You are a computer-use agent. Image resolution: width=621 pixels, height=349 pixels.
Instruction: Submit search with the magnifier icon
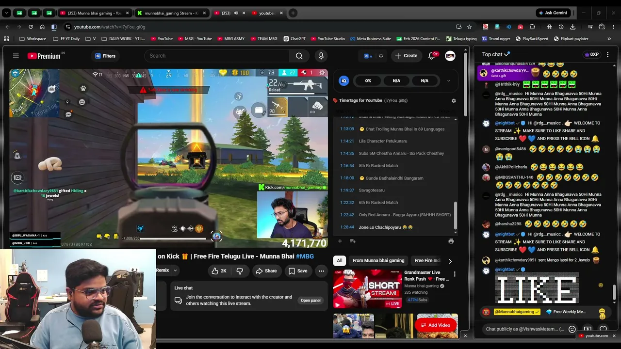coord(299,56)
